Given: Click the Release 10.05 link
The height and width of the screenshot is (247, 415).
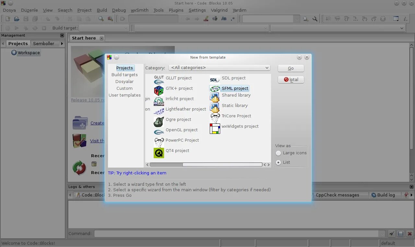Looking at the screenshot, I should pyautogui.click(x=88, y=100).
